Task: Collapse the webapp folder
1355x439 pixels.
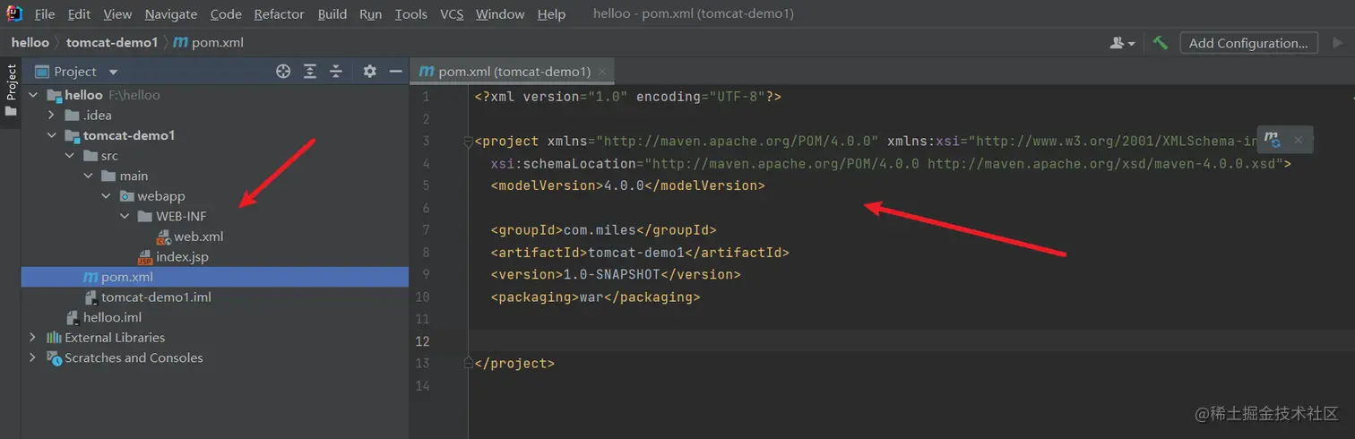Action: [x=106, y=196]
